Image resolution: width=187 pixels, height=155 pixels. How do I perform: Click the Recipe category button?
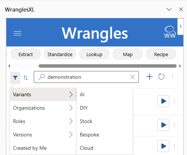pos(161,54)
